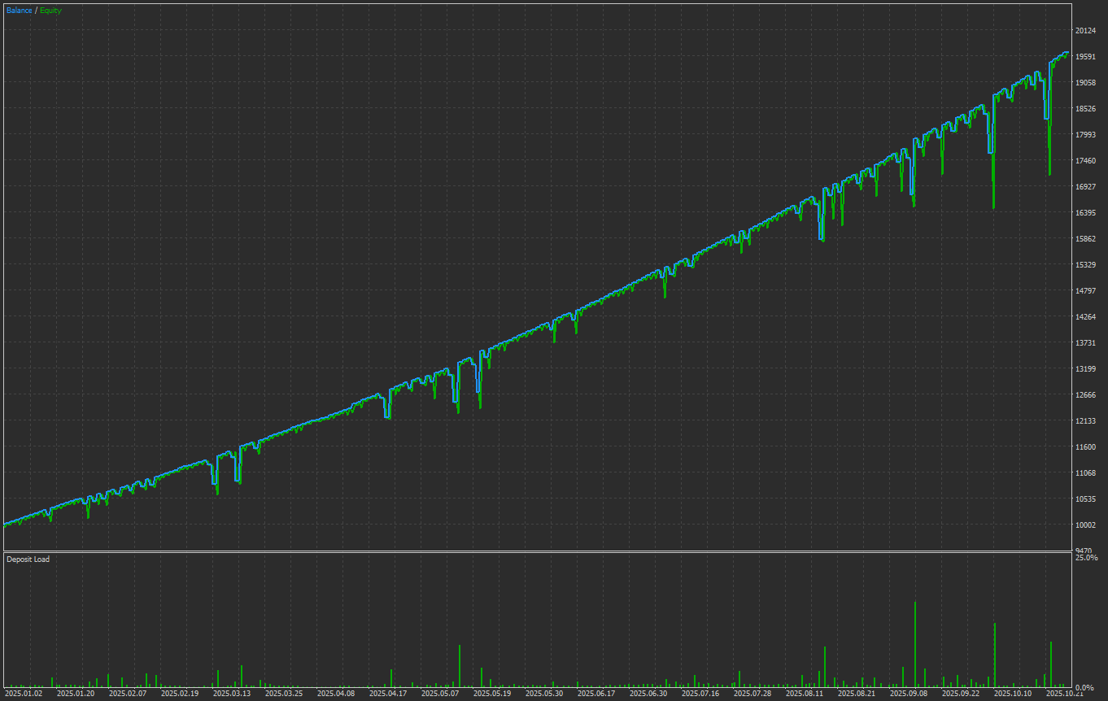Pick the 16927 axis value
This screenshot has height=701, width=1108.
(x=1084, y=187)
